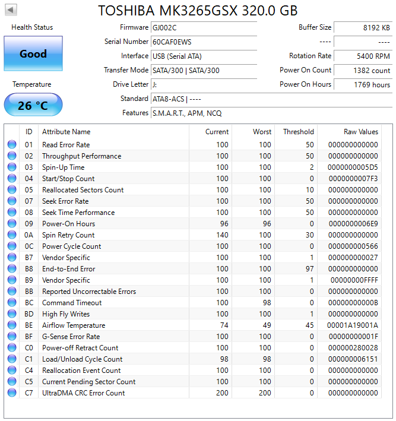Click status circle for Reallocated Sectors Count
Viewport: 396px width, 421px height.
12,189
